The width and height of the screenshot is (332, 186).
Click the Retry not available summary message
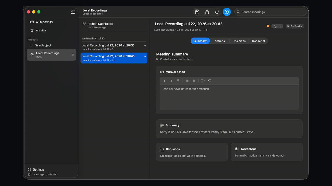click(x=207, y=132)
